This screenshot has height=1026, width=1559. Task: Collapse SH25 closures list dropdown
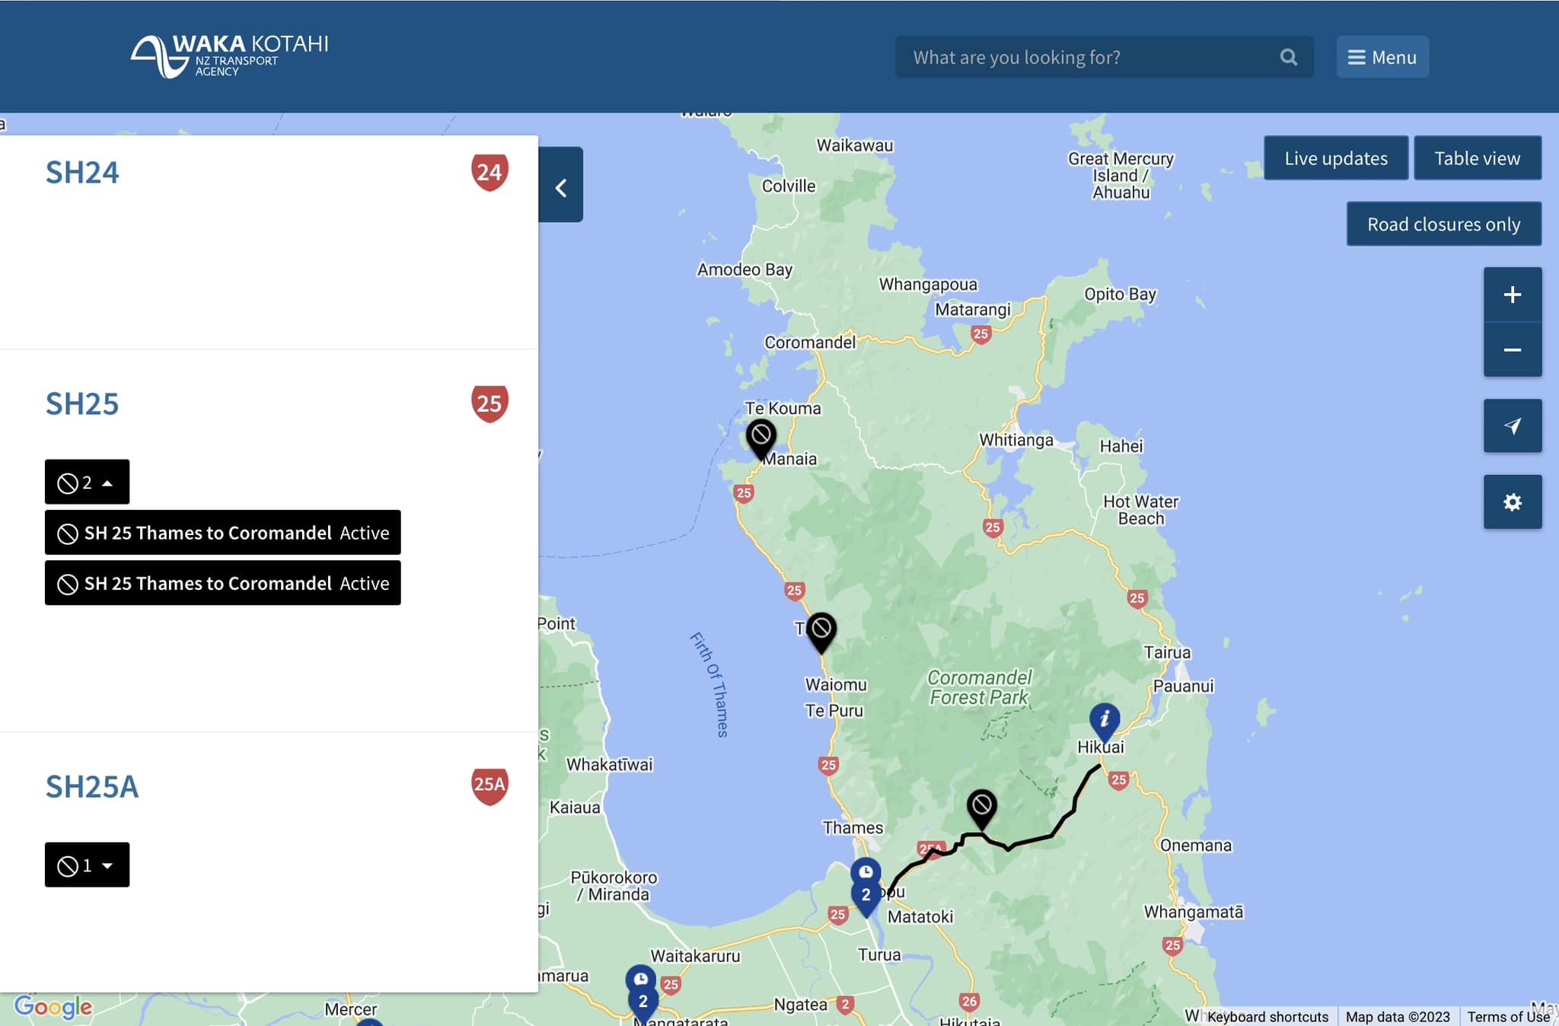pos(87,482)
